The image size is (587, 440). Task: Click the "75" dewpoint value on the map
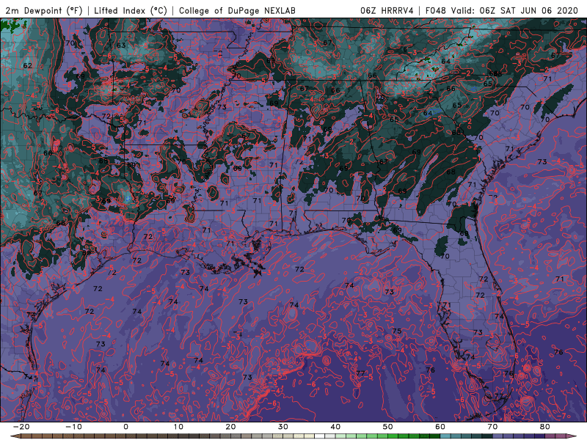[x=397, y=331]
